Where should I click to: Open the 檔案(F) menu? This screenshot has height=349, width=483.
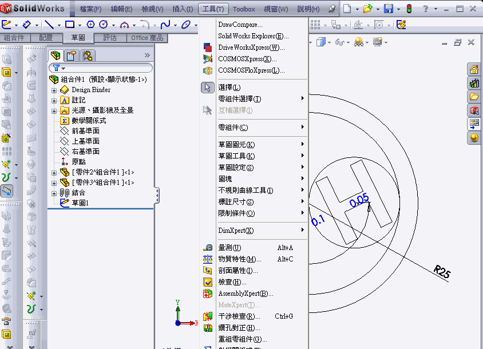click(x=90, y=9)
